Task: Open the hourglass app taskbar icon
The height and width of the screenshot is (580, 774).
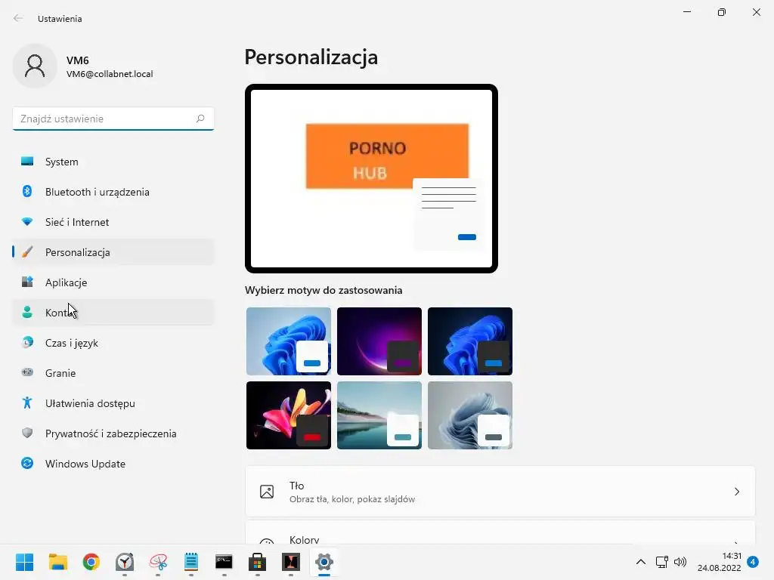Action: [x=291, y=562]
